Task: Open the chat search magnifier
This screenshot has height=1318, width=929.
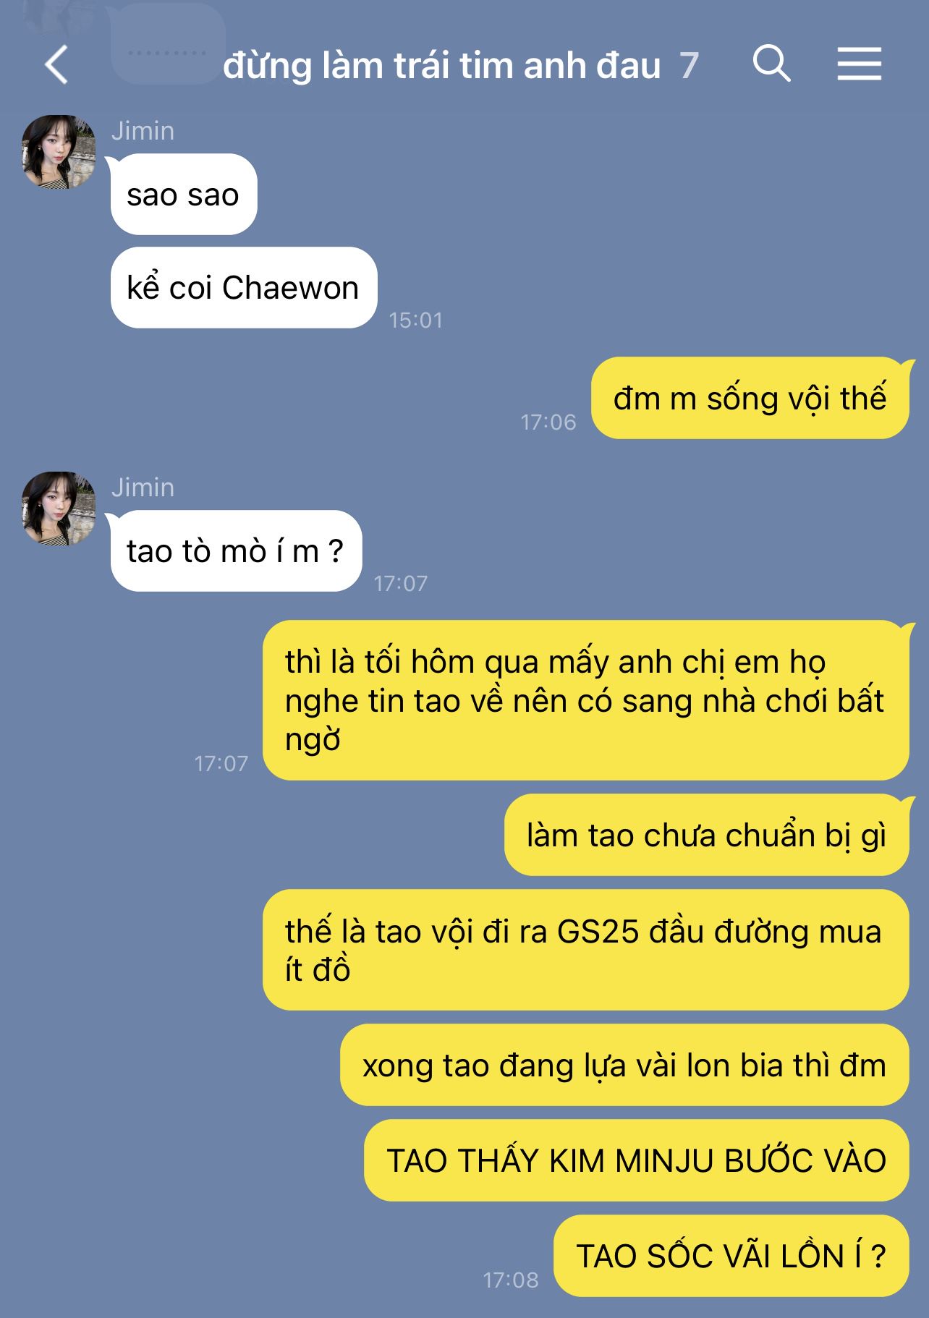Action: pyautogui.click(x=771, y=64)
